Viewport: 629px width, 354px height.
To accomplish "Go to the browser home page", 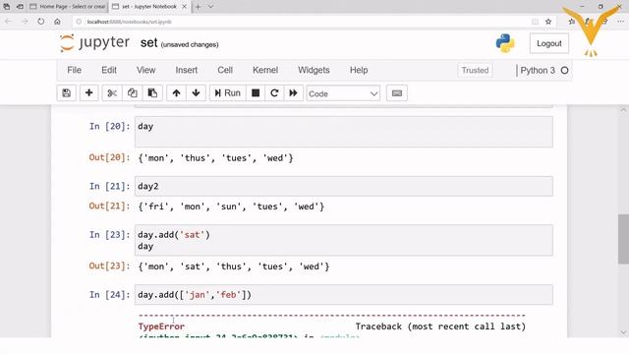I will point(57,22).
